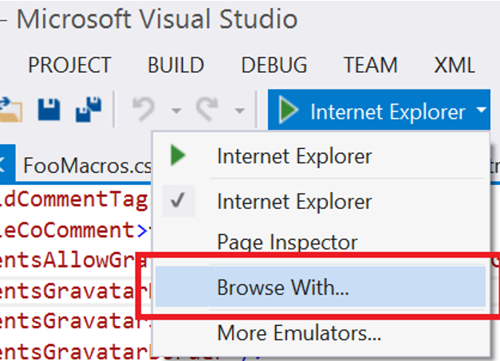Click the green play icon in toolbar
This screenshot has height=361, width=500.
[288, 110]
